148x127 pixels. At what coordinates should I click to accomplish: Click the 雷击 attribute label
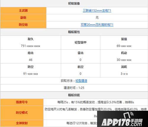[81, 53]
